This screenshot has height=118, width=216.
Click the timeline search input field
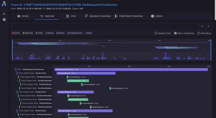click(x=105, y=26)
